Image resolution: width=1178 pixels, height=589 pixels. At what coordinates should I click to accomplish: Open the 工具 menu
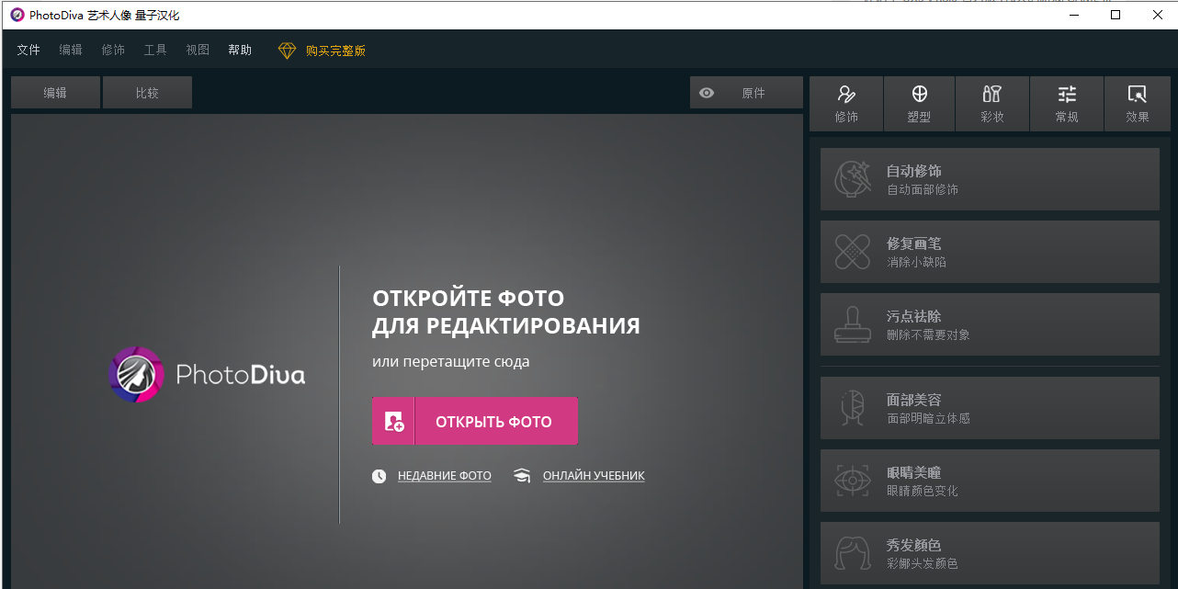click(x=155, y=50)
